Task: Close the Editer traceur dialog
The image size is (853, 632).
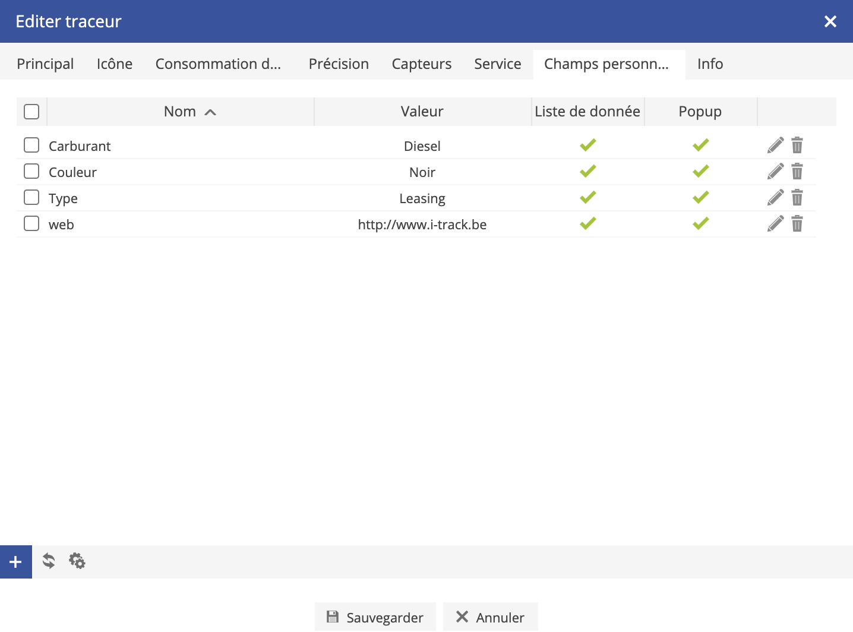Action: [x=830, y=22]
